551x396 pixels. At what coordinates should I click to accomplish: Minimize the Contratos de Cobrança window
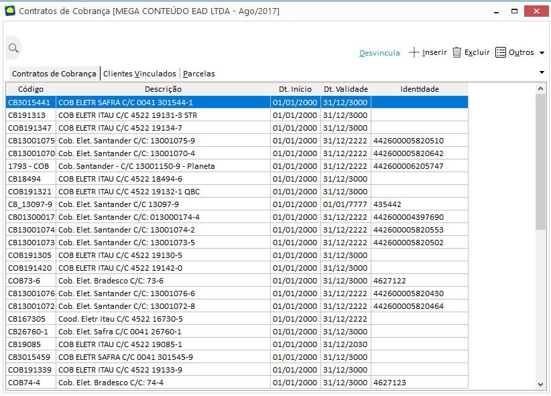pyautogui.click(x=496, y=11)
